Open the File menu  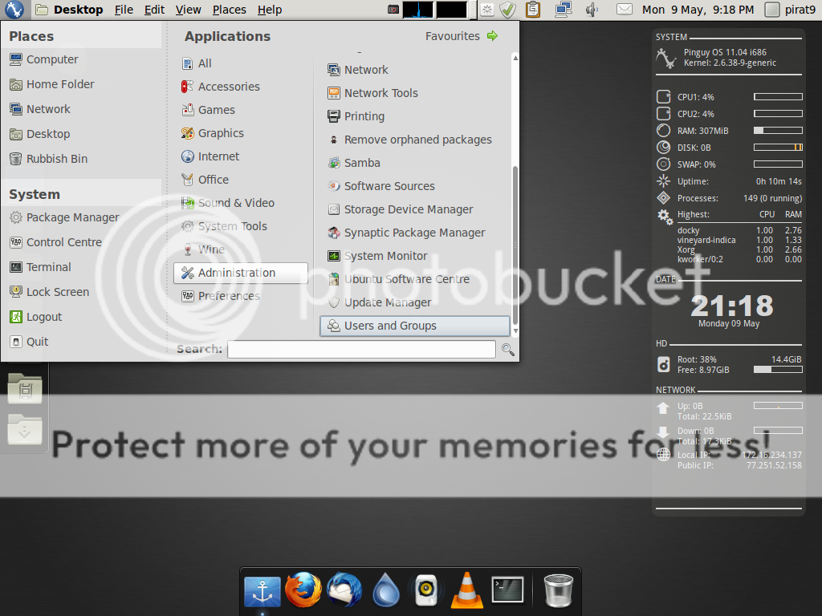point(124,10)
